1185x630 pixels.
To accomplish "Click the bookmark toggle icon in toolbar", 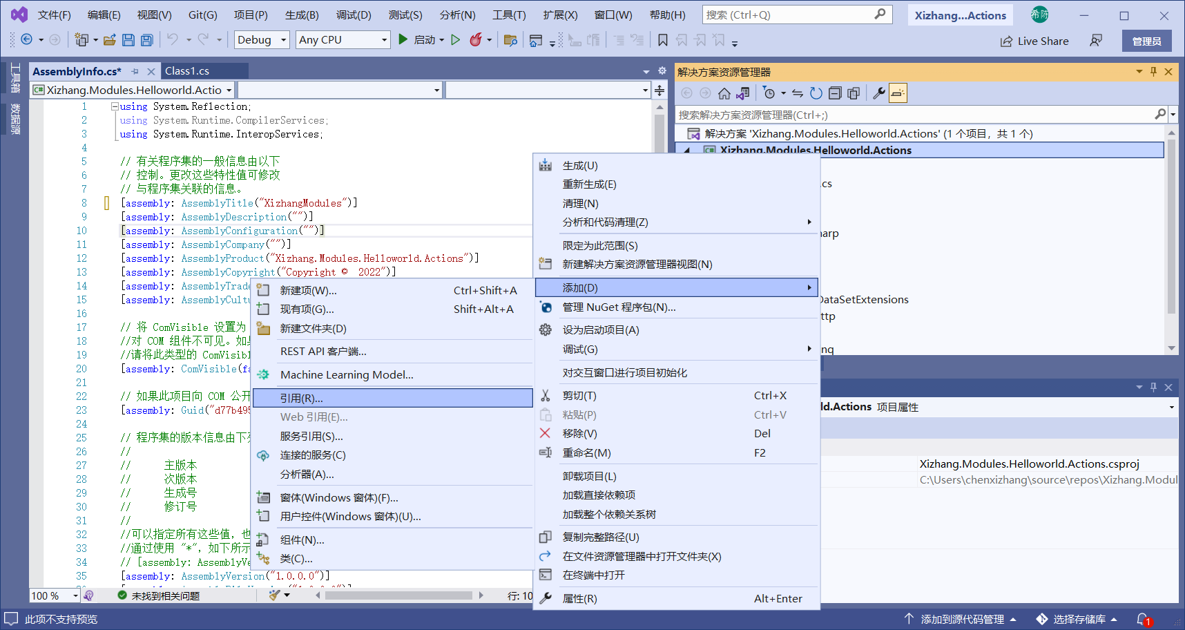I will pos(663,40).
